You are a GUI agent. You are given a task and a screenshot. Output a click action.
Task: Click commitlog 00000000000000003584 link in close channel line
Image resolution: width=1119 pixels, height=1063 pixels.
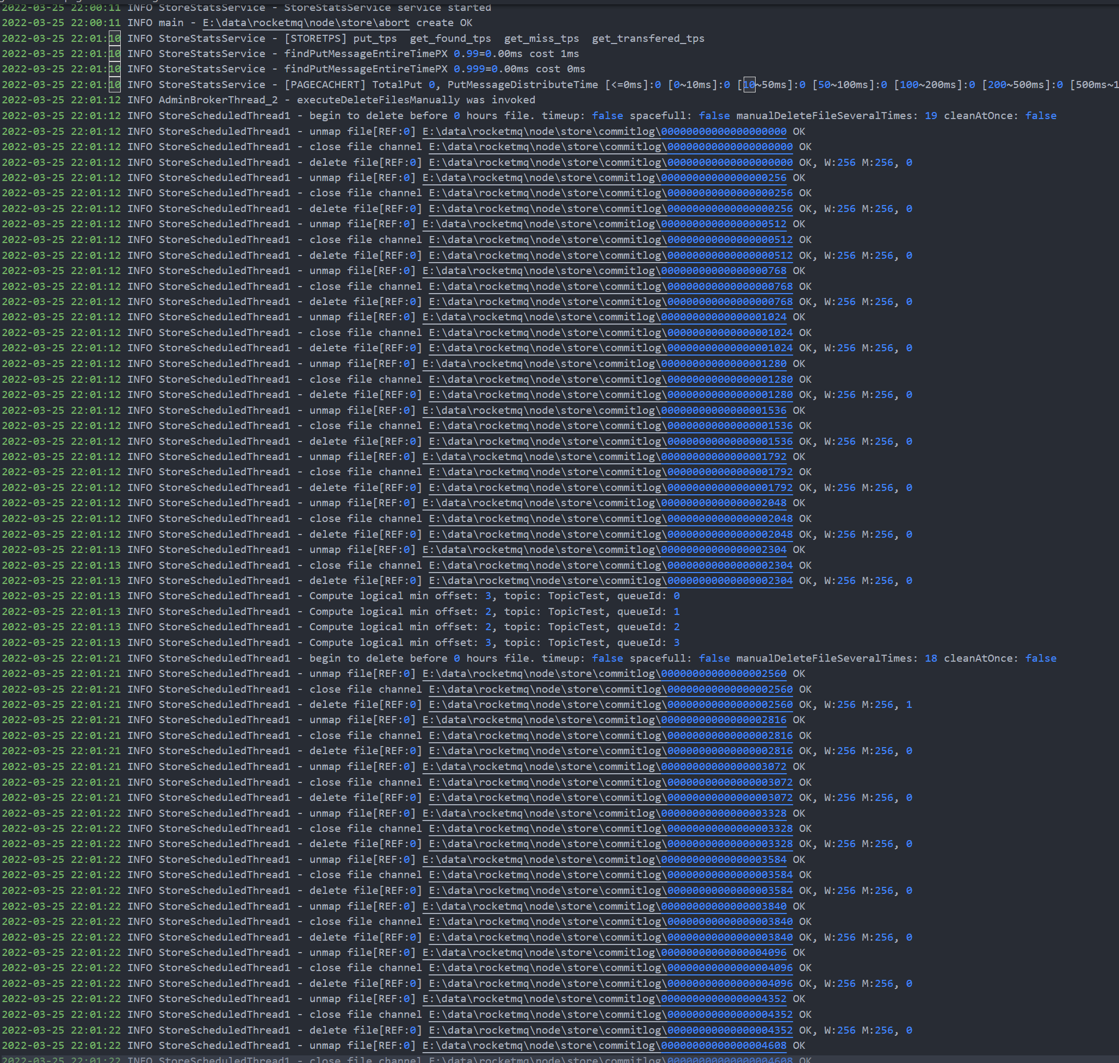pos(729,875)
